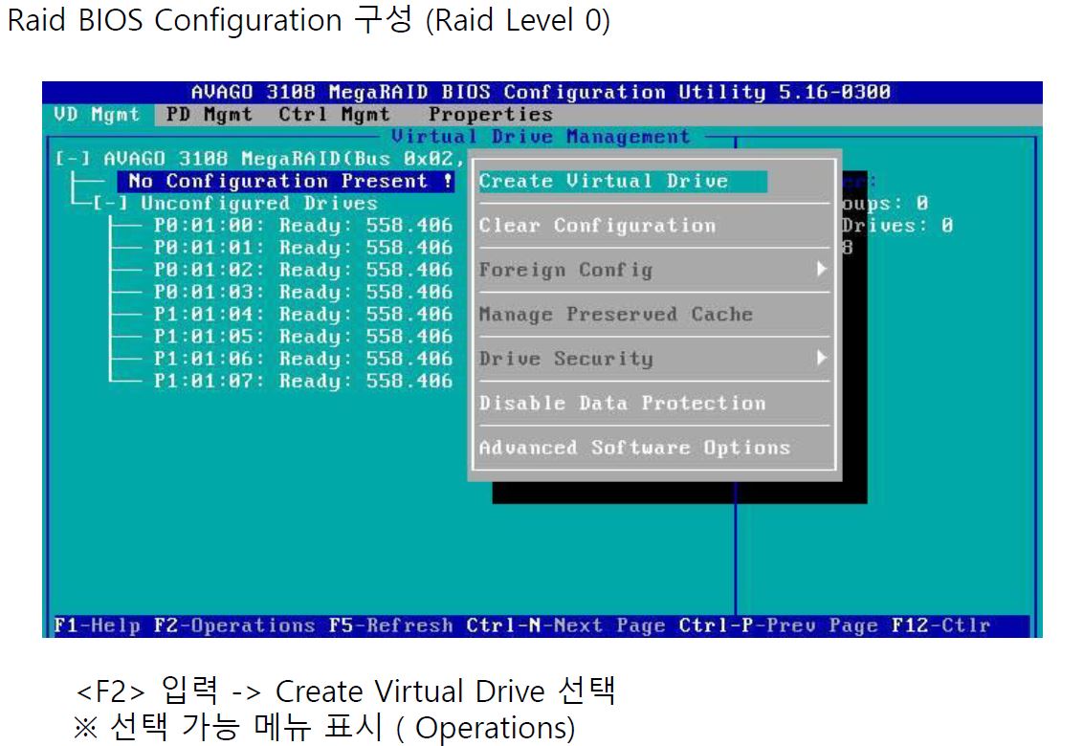Click F1-Help in the bottom status bar

pos(97,625)
